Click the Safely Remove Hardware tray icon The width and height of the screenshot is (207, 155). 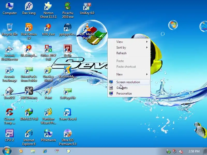(168, 151)
